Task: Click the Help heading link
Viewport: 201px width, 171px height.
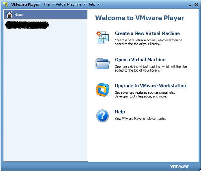Action: coord(120,112)
